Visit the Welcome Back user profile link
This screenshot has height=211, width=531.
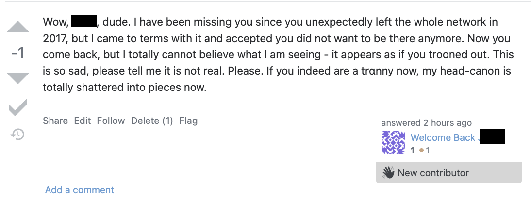click(443, 137)
